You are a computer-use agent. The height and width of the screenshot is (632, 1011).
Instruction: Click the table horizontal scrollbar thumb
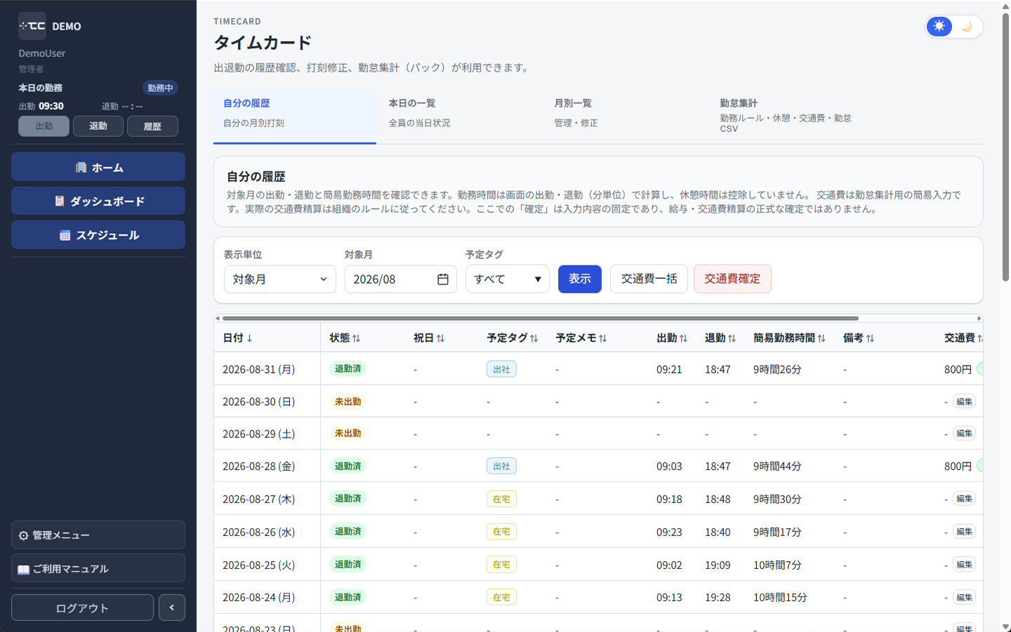[541, 318]
